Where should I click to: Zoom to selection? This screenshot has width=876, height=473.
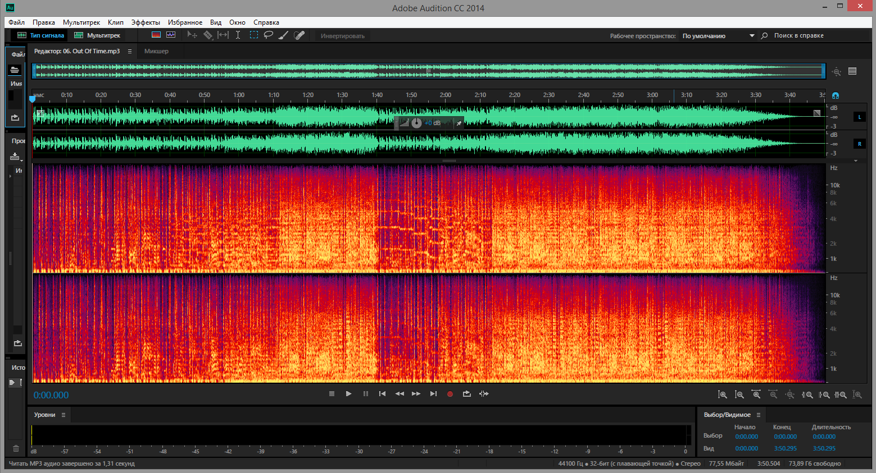click(841, 395)
